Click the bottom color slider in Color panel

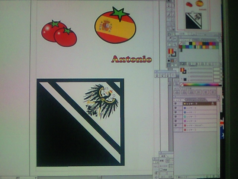pyautogui.click(x=201, y=80)
